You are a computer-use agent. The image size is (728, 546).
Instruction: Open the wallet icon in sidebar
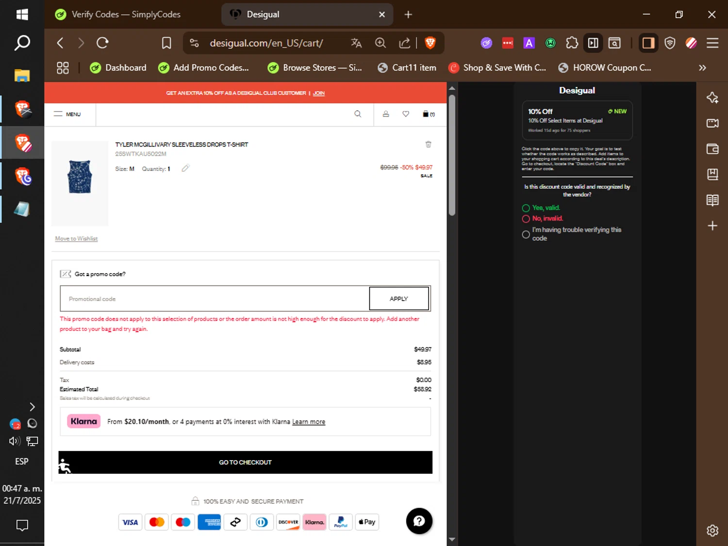pos(712,149)
